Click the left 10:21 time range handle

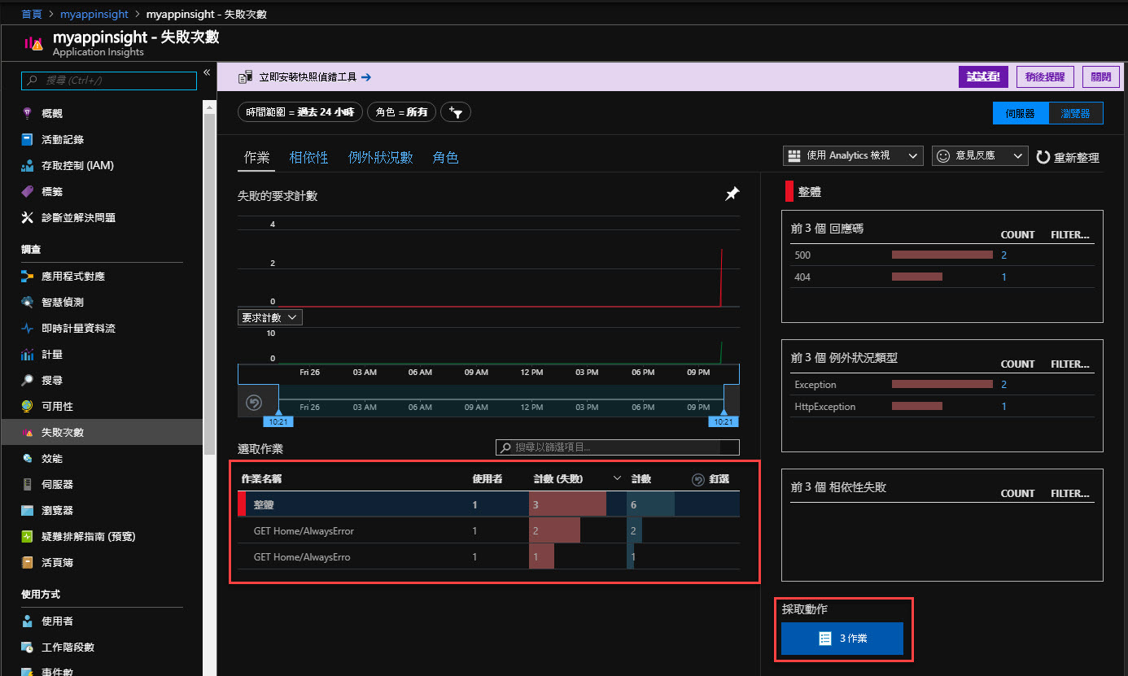tap(278, 421)
